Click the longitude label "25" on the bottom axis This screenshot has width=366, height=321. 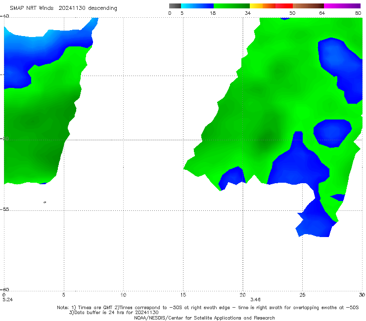point(302,295)
